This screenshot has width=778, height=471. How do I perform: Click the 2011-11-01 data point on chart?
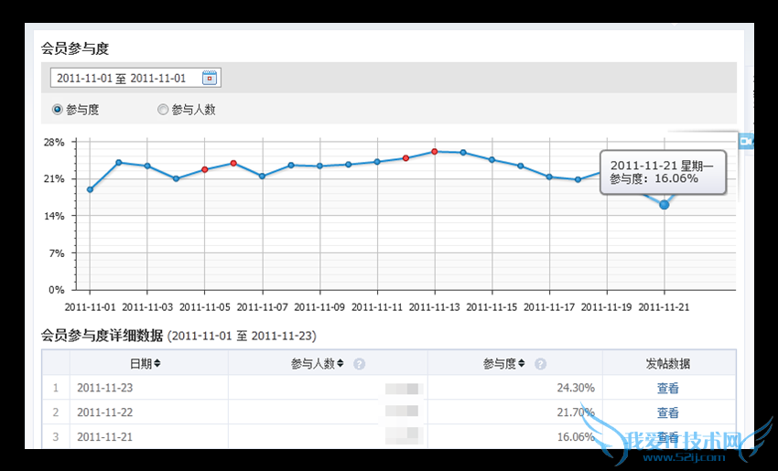90,189
